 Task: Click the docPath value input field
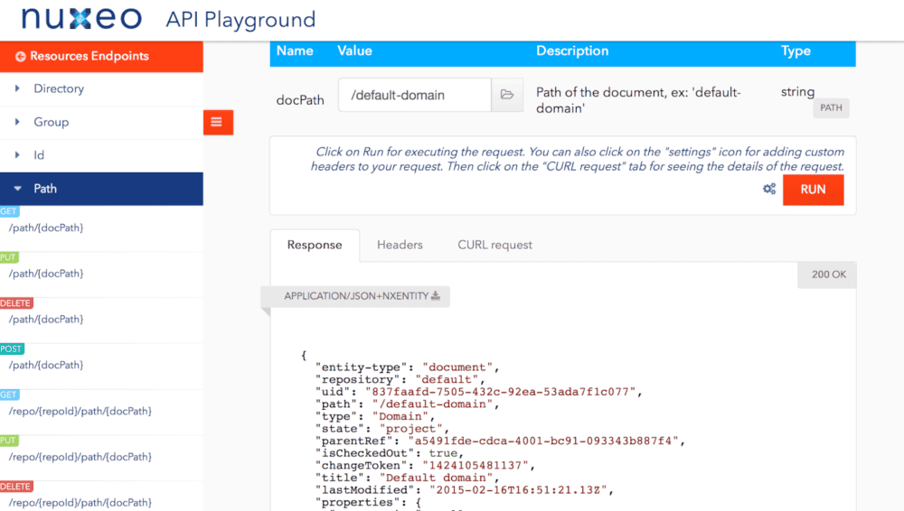[x=414, y=95]
